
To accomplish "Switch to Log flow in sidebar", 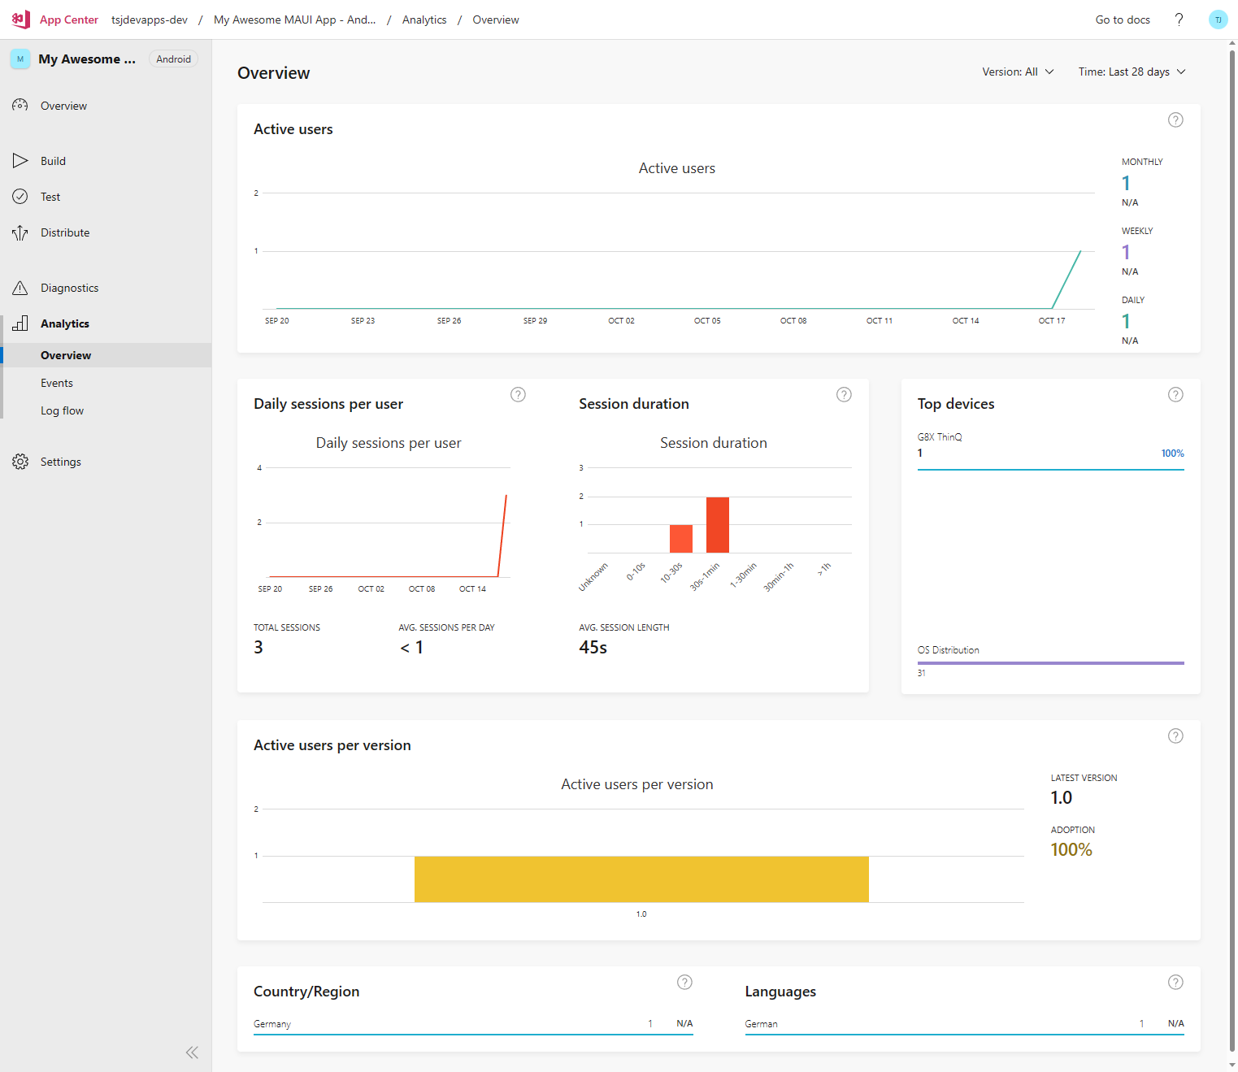I will [62, 411].
